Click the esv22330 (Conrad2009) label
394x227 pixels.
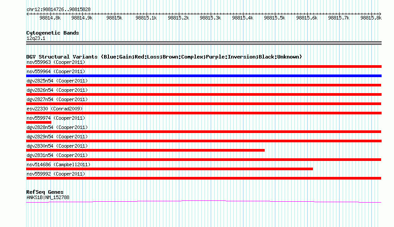click(x=54, y=109)
